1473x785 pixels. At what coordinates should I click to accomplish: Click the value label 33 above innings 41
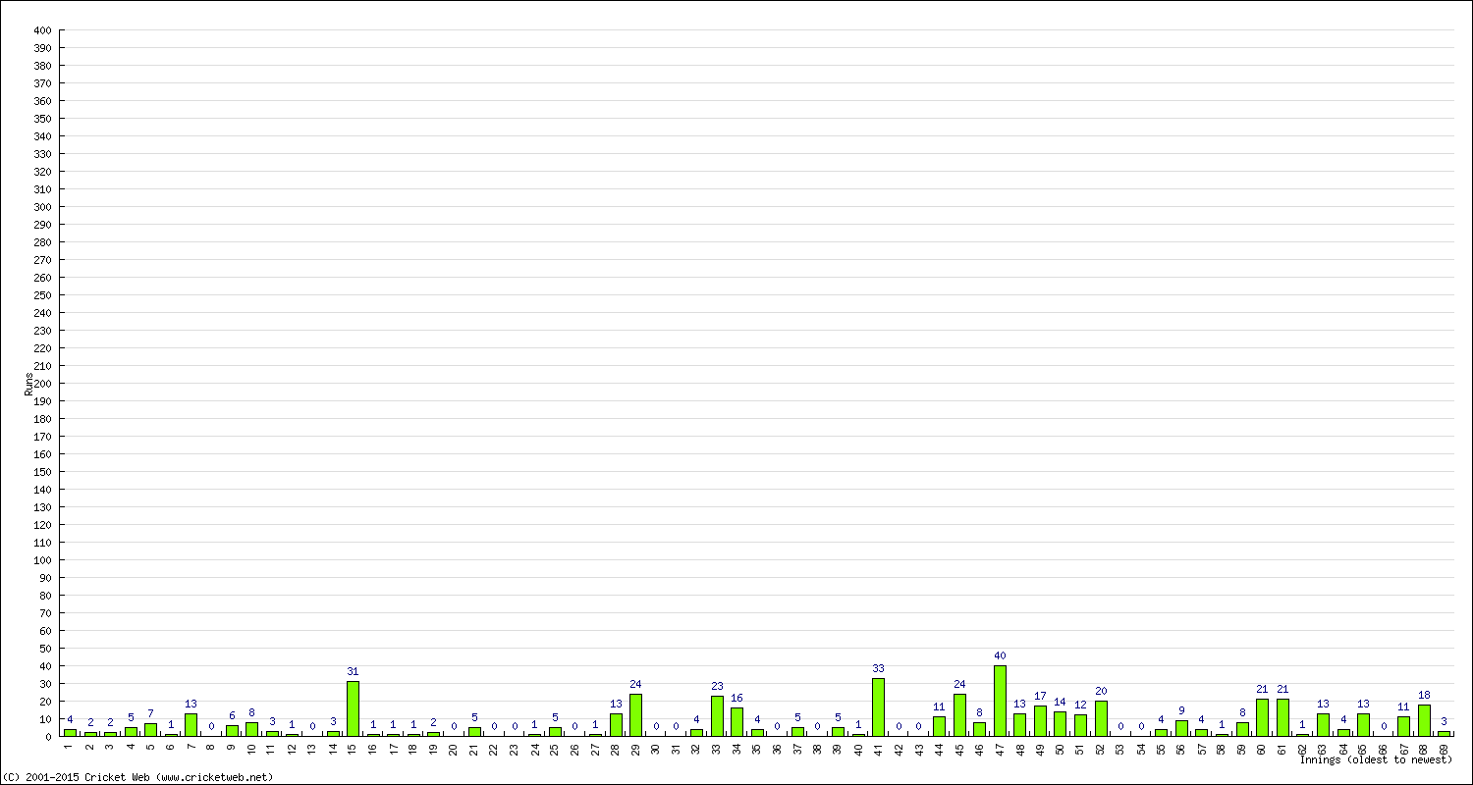click(x=878, y=668)
